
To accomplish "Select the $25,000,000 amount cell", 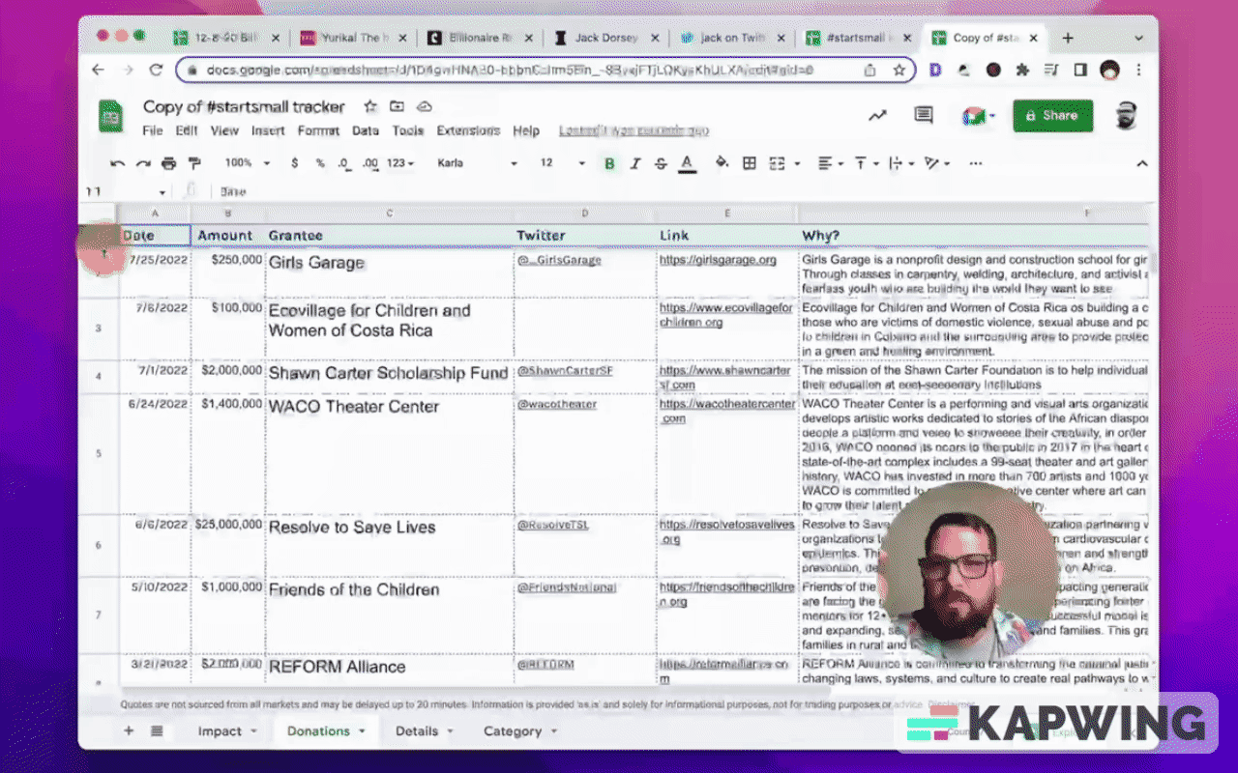I will click(x=228, y=546).
